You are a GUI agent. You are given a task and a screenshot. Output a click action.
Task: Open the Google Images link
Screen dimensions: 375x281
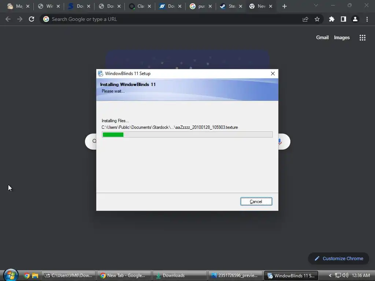click(x=342, y=38)
